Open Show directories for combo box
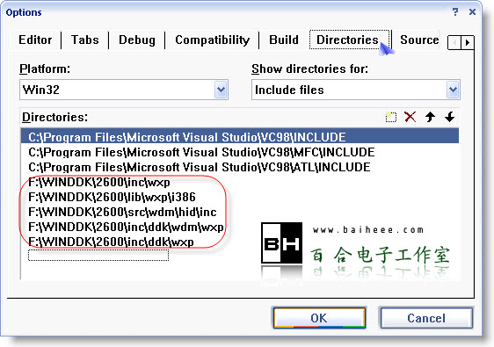 pyautogui.click(x=356, y=90)
